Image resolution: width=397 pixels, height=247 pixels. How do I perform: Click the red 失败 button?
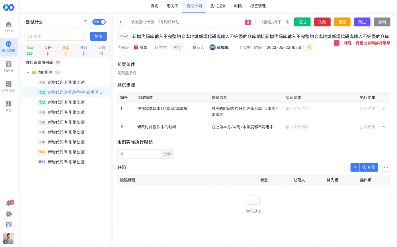click(x=322, y=22)
